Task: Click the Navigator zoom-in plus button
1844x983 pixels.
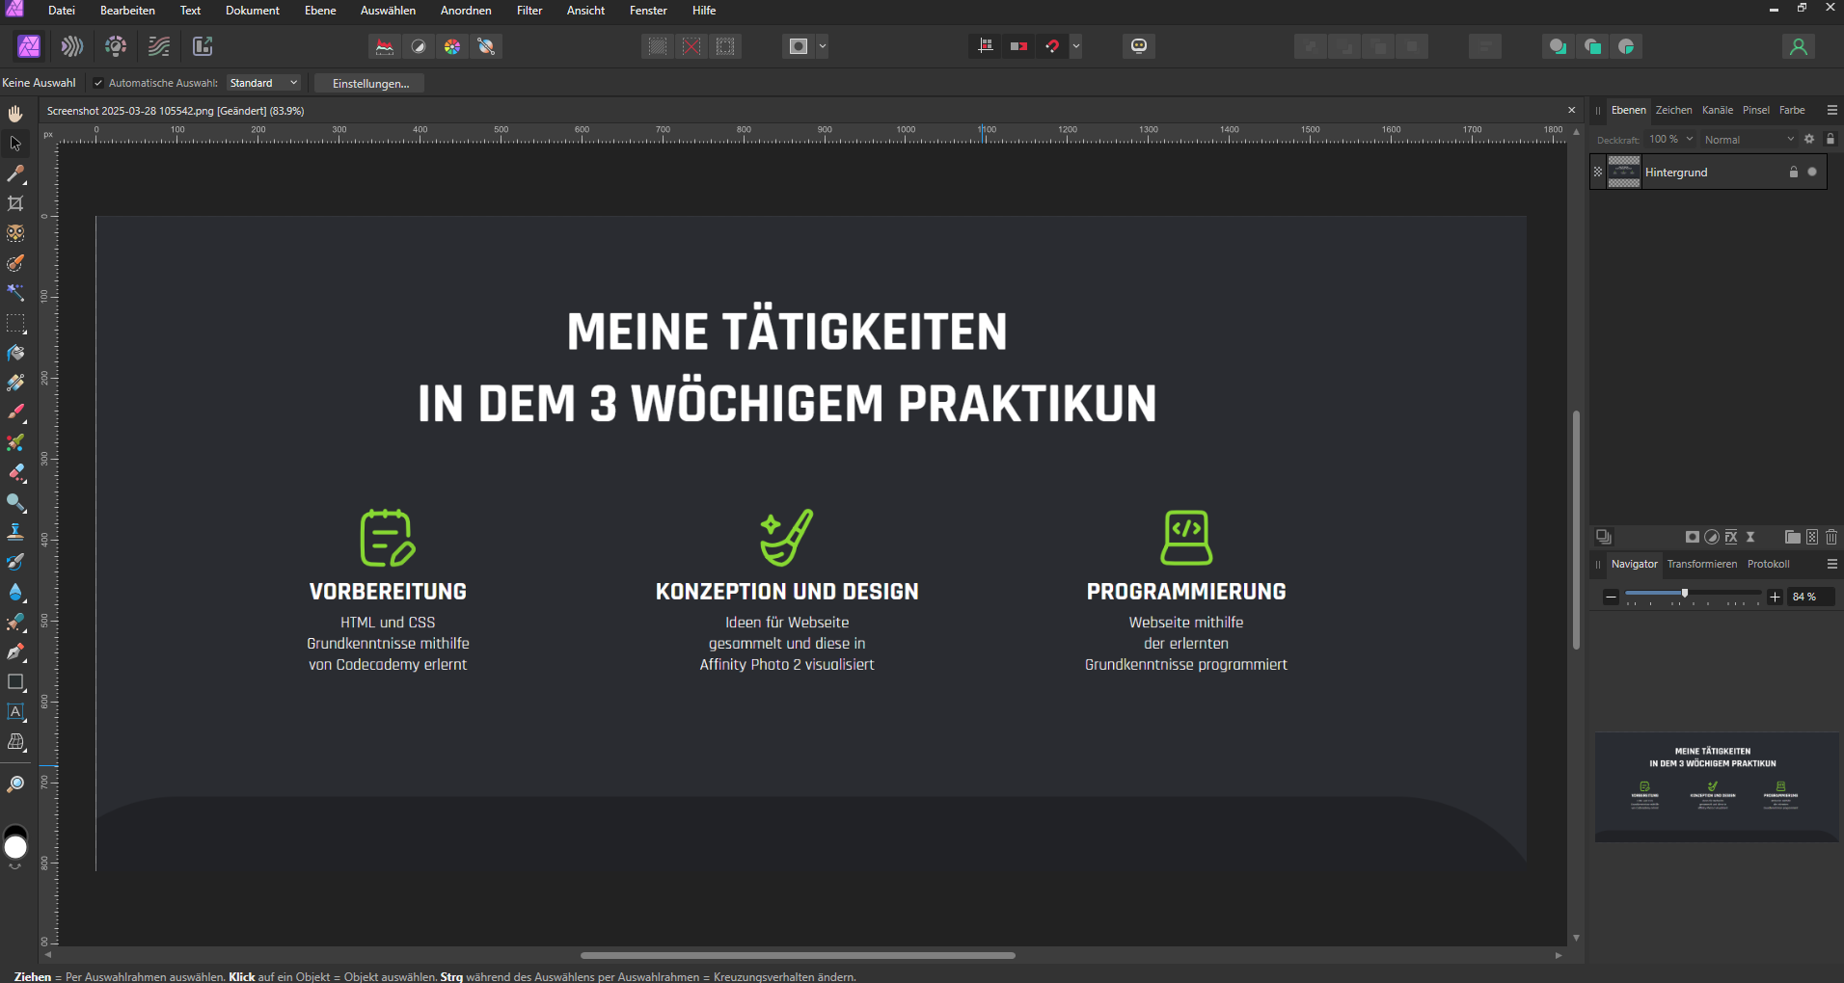Action: (x=1775, y=598)
